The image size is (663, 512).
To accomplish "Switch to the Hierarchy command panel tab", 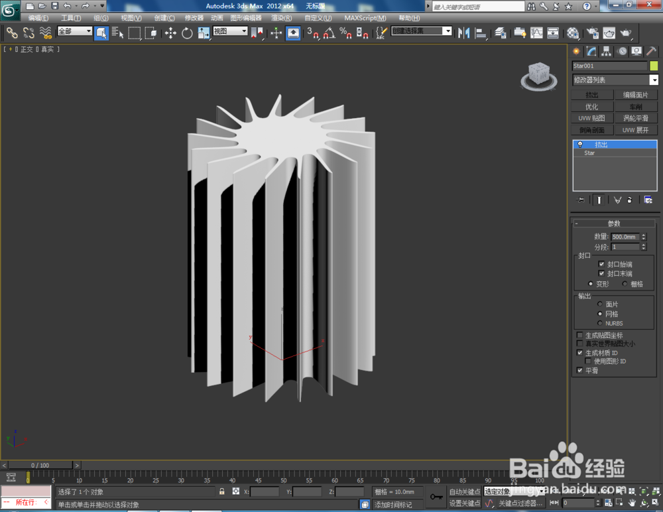I will (607, 51).
